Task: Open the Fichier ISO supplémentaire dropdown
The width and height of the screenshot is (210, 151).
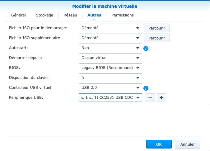Action: coord(110,38)
